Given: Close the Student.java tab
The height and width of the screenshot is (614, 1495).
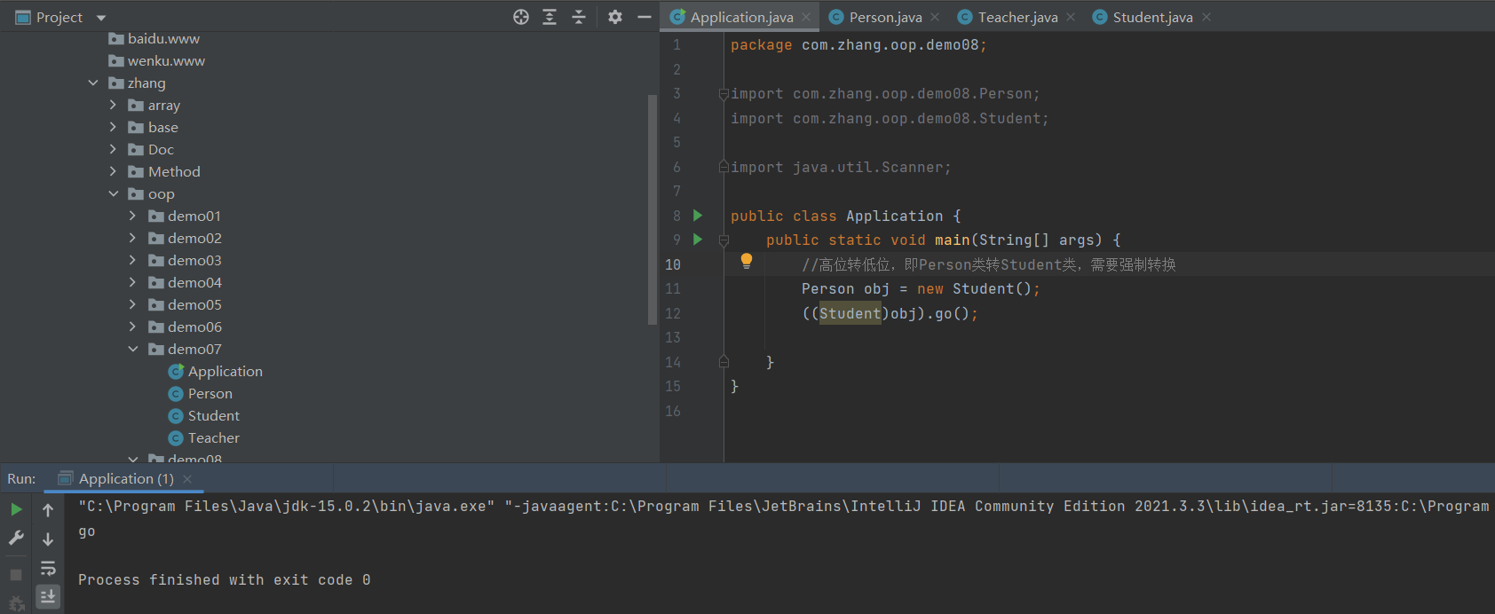Looking at the screenshot, I should (1206, 17).
